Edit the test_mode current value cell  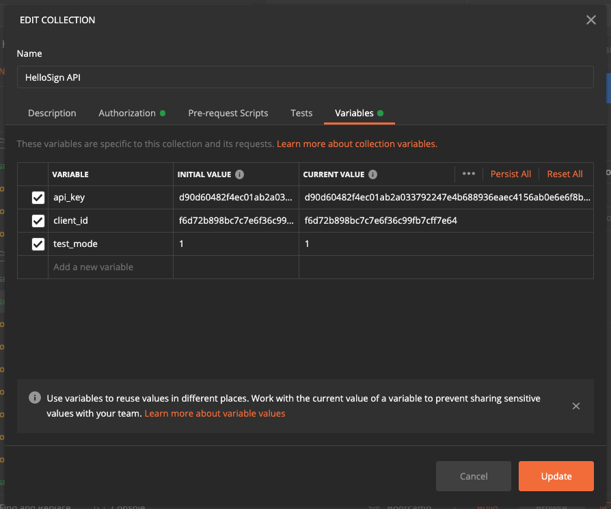(446, 244)
